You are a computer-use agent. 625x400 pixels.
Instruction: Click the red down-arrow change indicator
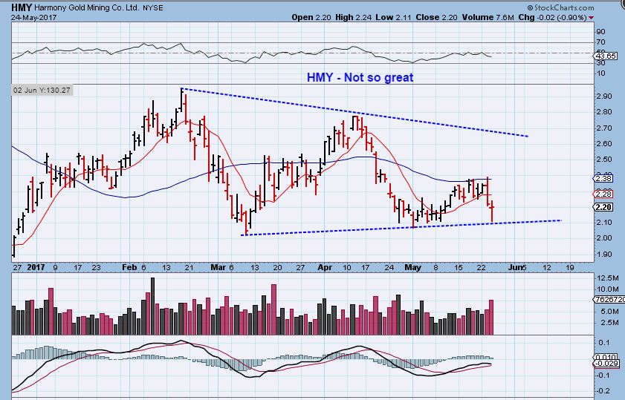591,18
